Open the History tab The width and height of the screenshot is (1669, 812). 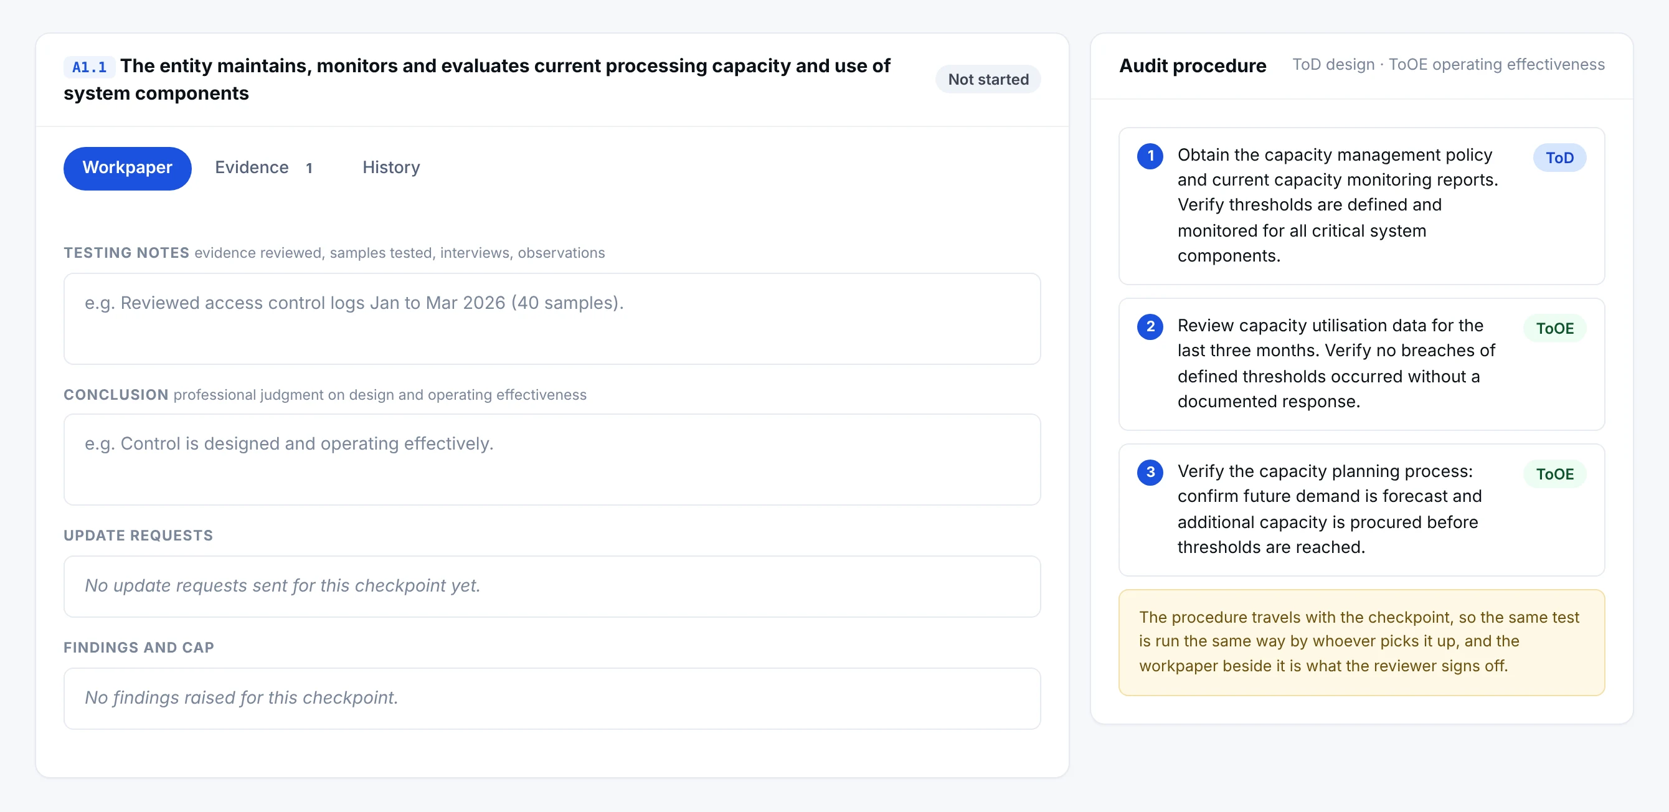point(390,168)
